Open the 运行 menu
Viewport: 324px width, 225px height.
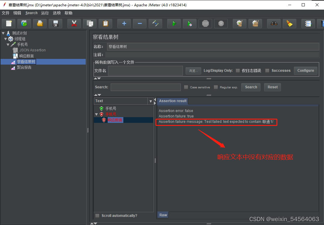tap(45, 13)
